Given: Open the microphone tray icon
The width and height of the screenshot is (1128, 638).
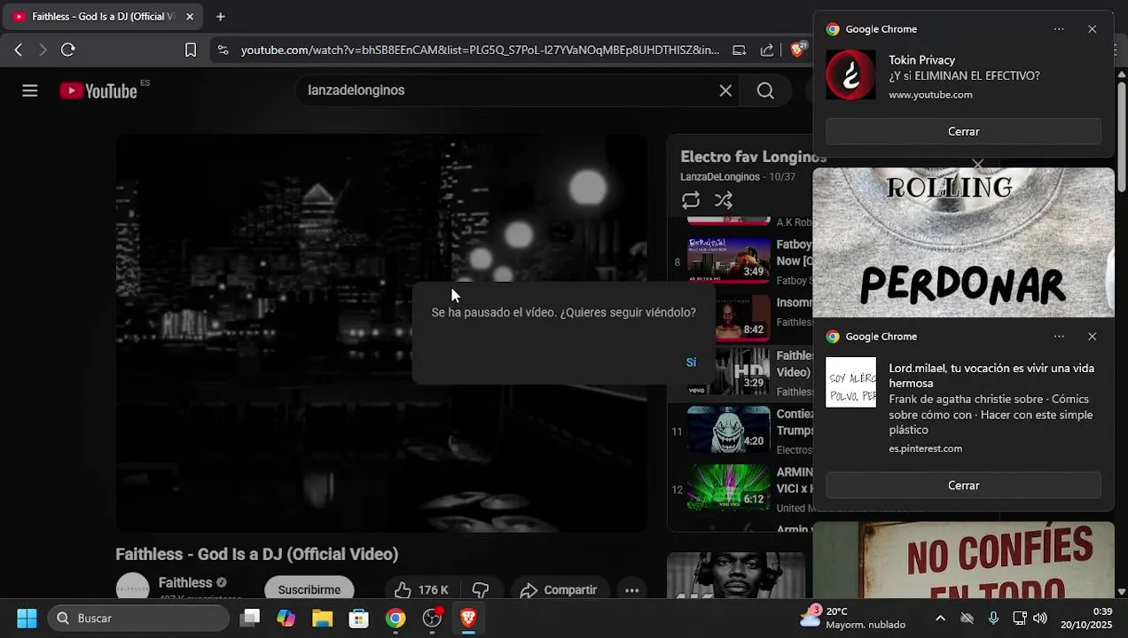Looking at the screenshot, I should click(993, 619).
